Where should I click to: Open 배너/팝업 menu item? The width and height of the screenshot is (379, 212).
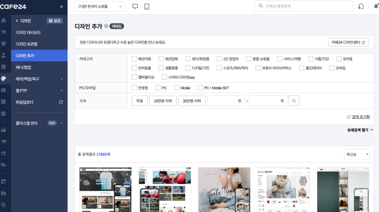pyautogui.click(x=23, y=67)
